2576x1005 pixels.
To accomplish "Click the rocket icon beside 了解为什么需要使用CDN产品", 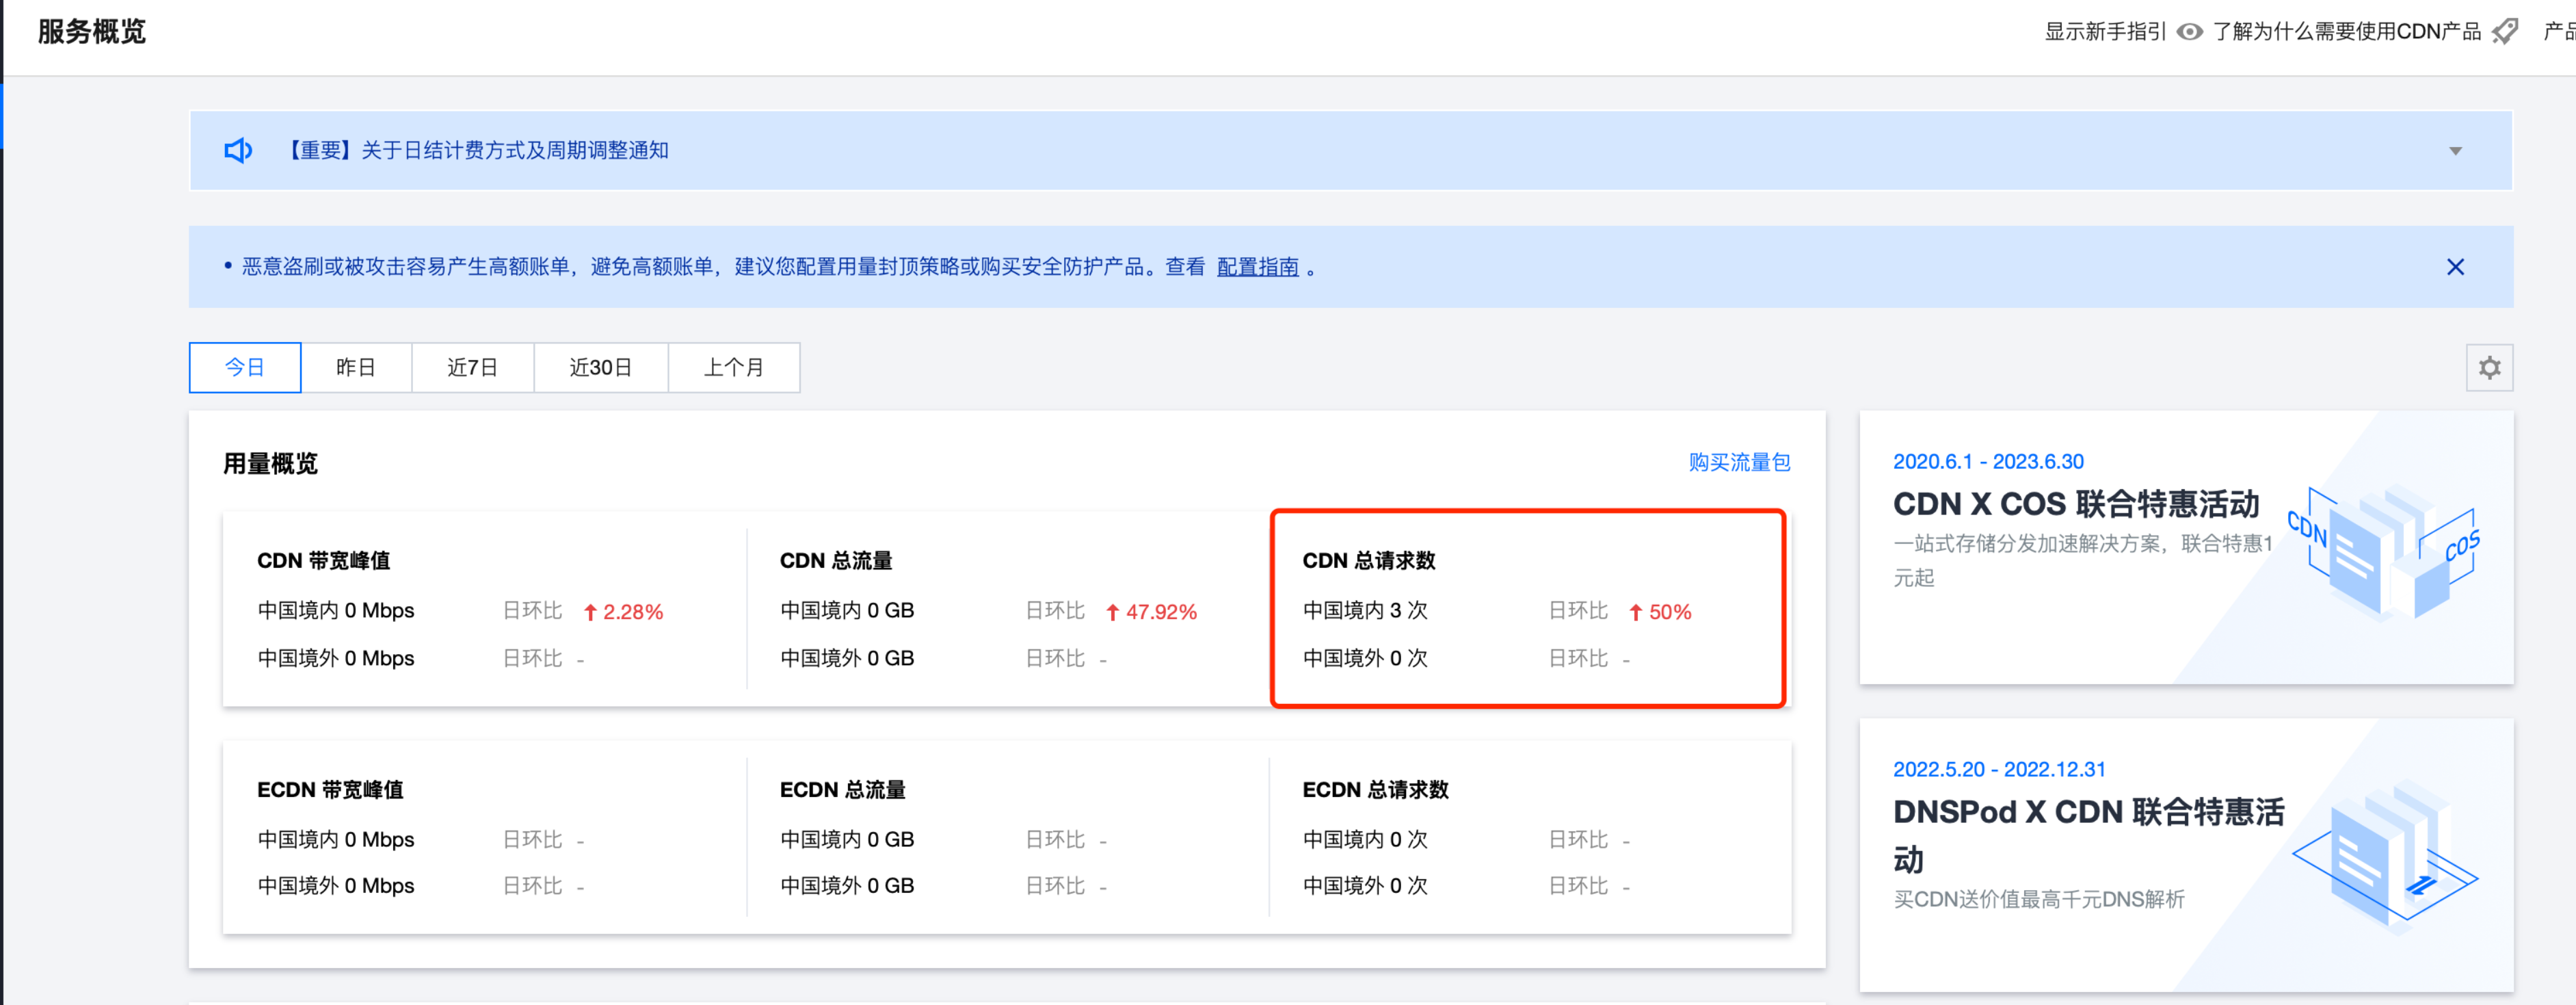I will (x=2505, y=32).
